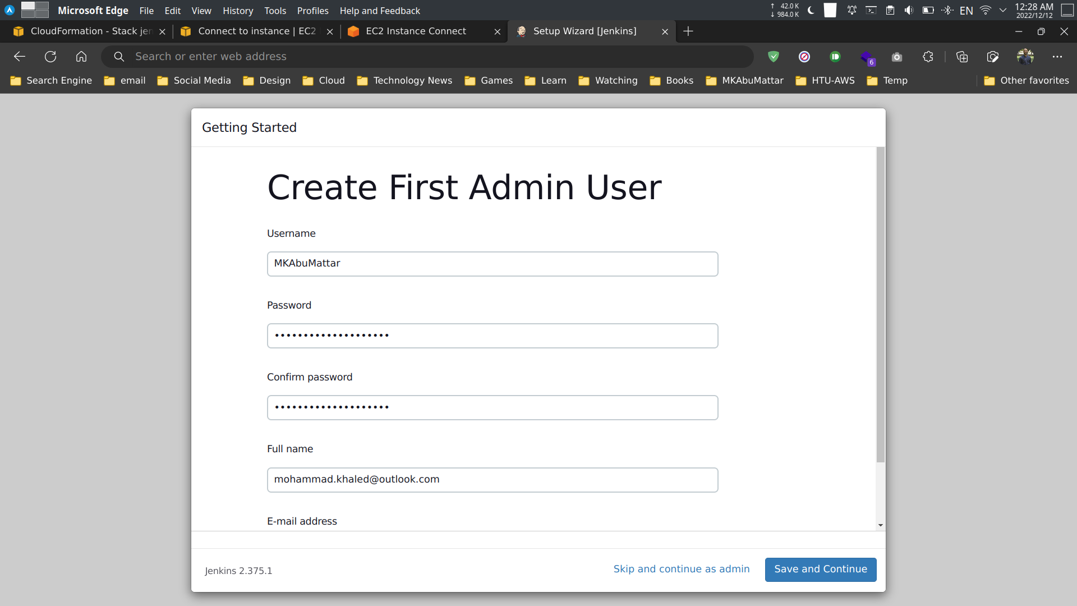
Task: Click the Bluetooth tray icon
Action: 947,10
